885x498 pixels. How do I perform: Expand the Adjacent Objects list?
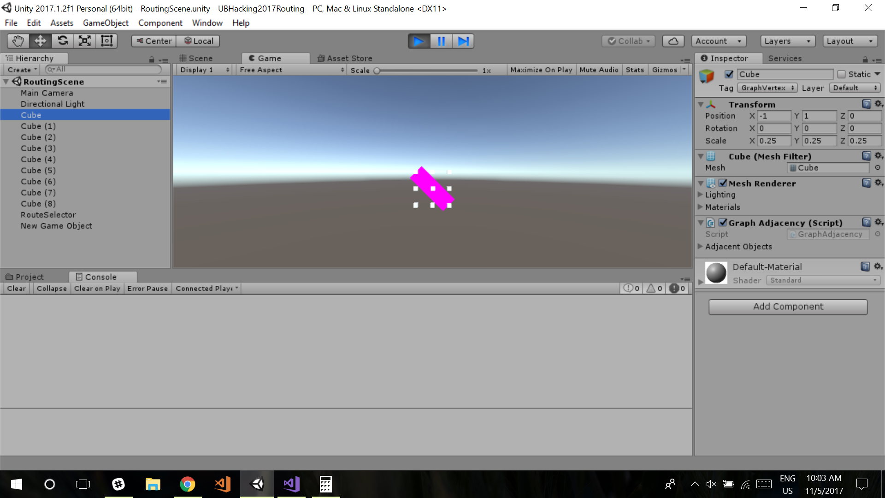(x=701, y=247)
